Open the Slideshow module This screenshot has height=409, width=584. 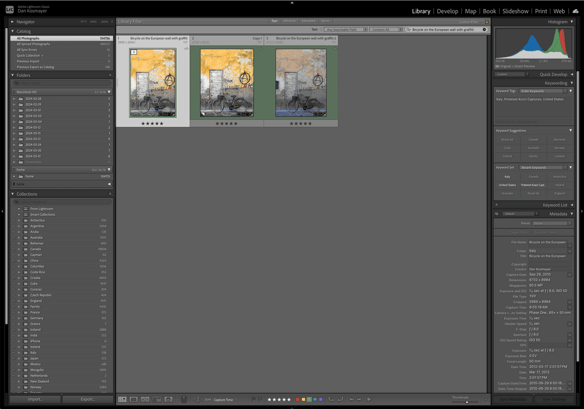pos(515,11)
